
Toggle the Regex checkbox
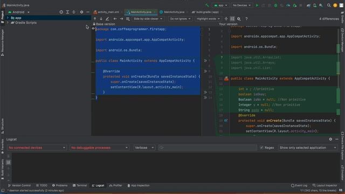tap(261, 148)
